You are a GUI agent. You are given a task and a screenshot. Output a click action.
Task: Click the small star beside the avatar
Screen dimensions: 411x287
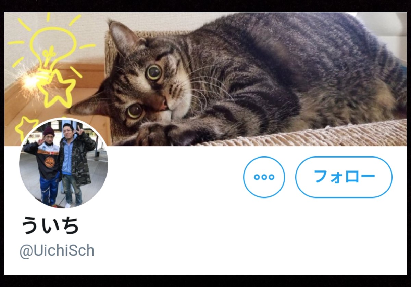(x=25, y=127)
